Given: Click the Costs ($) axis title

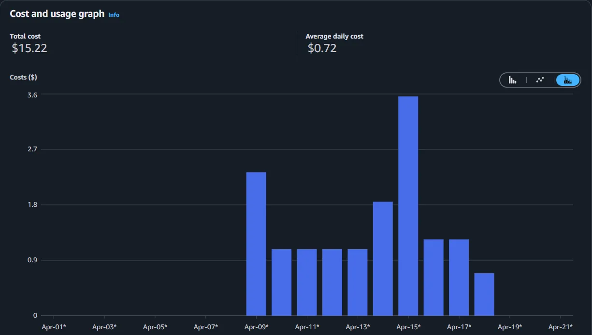Looking at the screenshot, I should pos(24,77).
